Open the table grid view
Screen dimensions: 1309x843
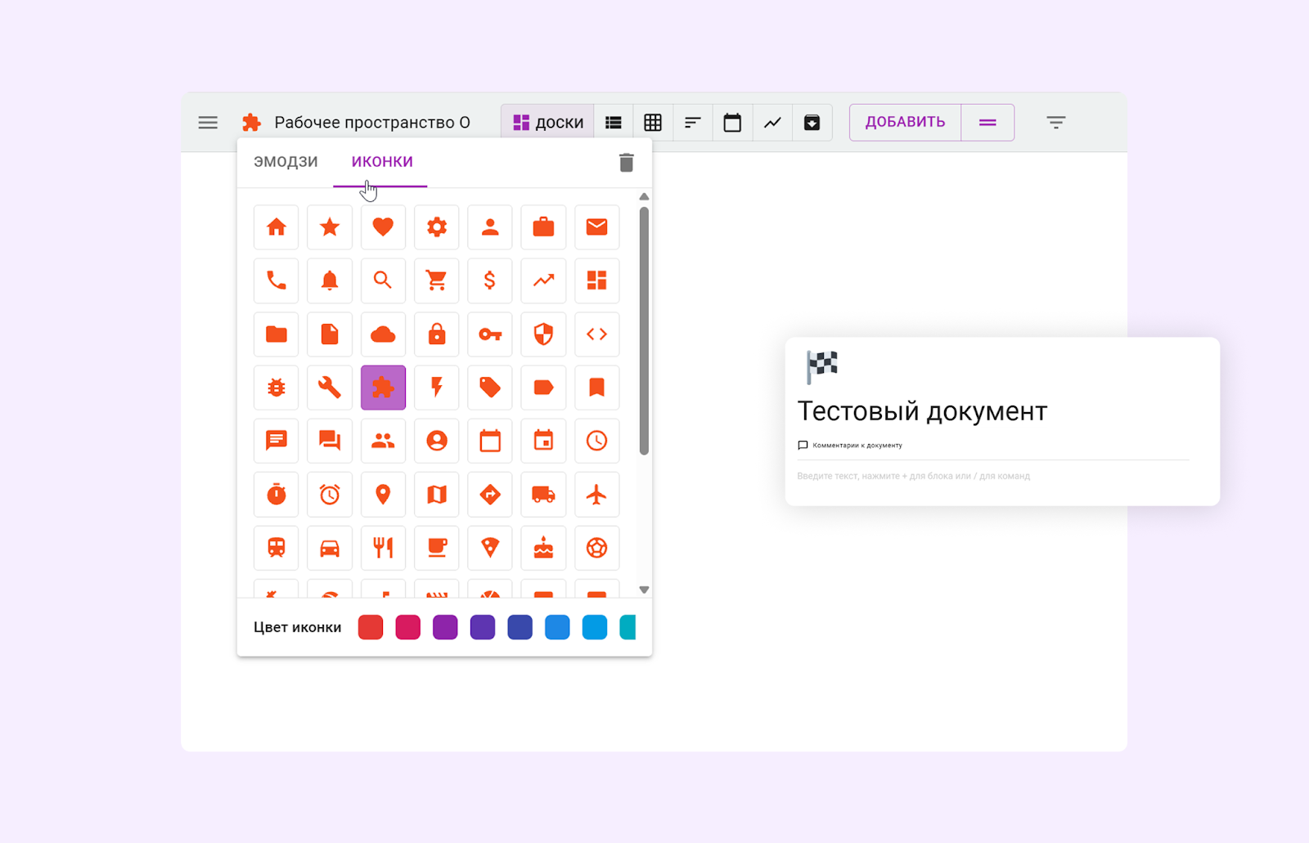tap(653, 123)
